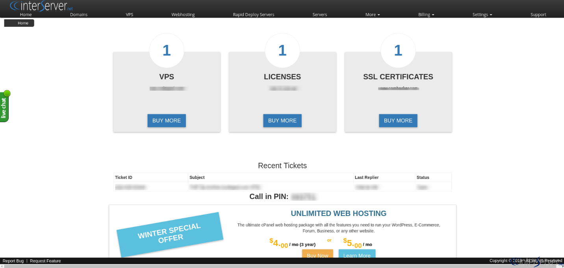The height and width of the screenshot is (268, 564).
Task: Open the Home menu item
Action: tap(26, 15)
